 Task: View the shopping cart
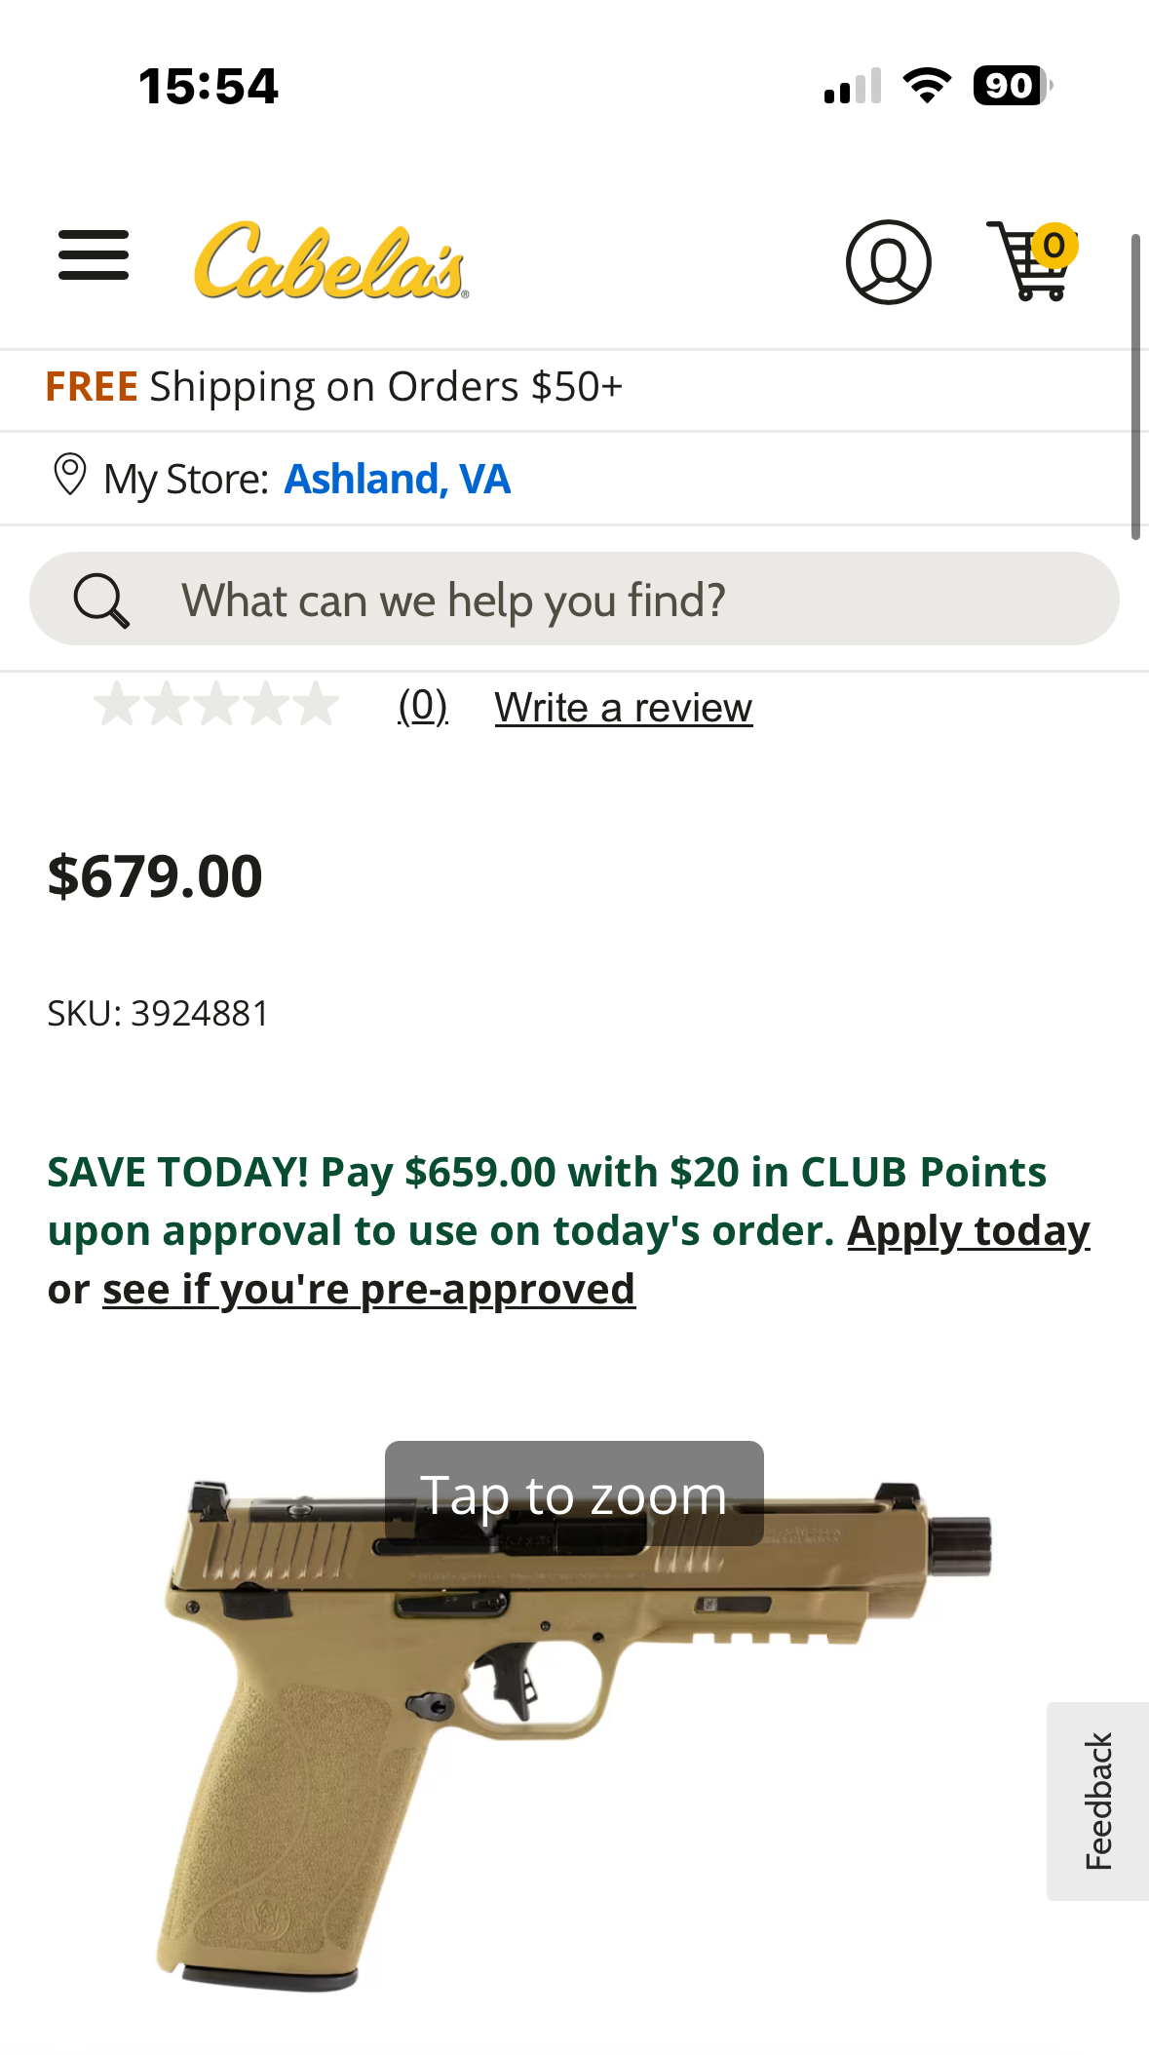[1031, 261]
